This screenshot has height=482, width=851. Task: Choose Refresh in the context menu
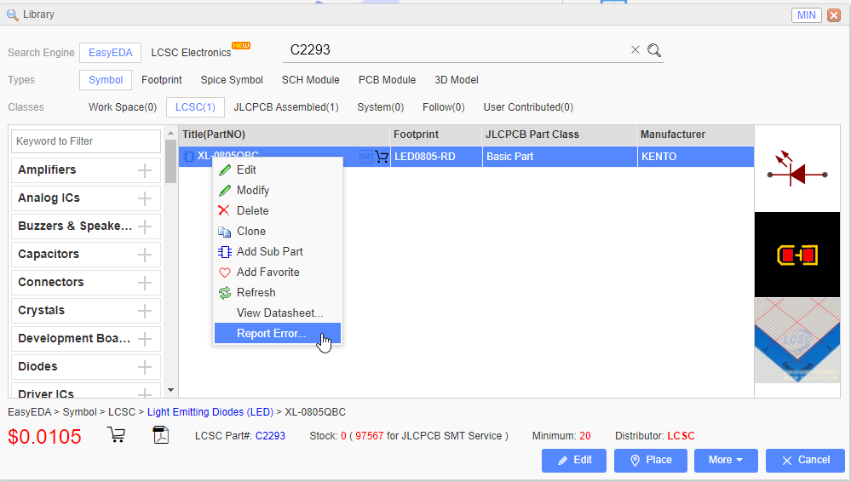[x=278, y=293]
